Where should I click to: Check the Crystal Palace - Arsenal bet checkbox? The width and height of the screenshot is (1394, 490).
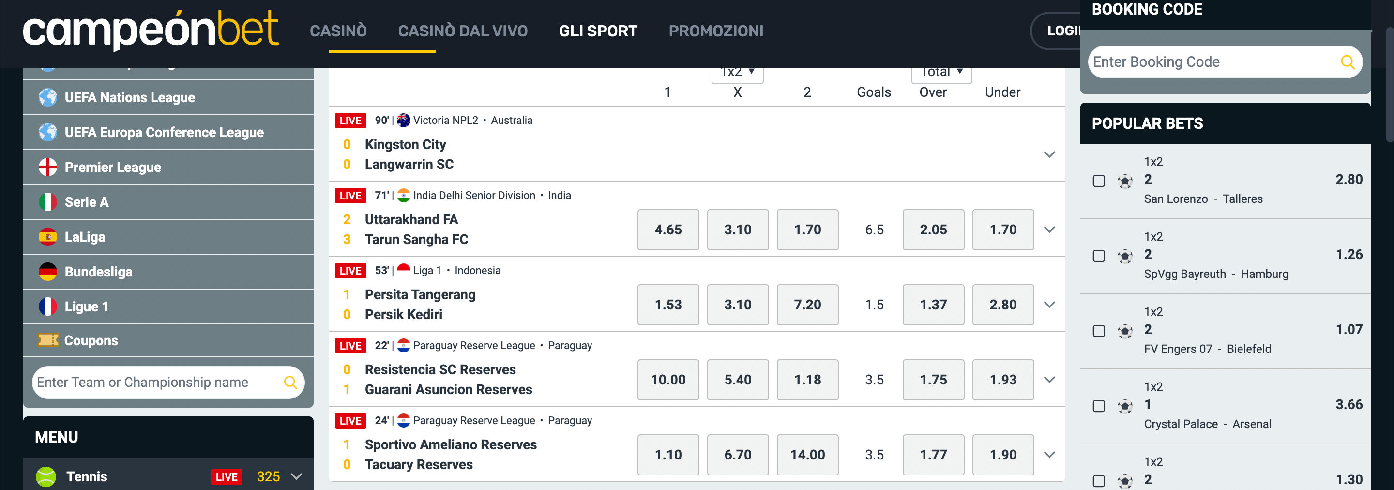click(x=1099, y=406)
